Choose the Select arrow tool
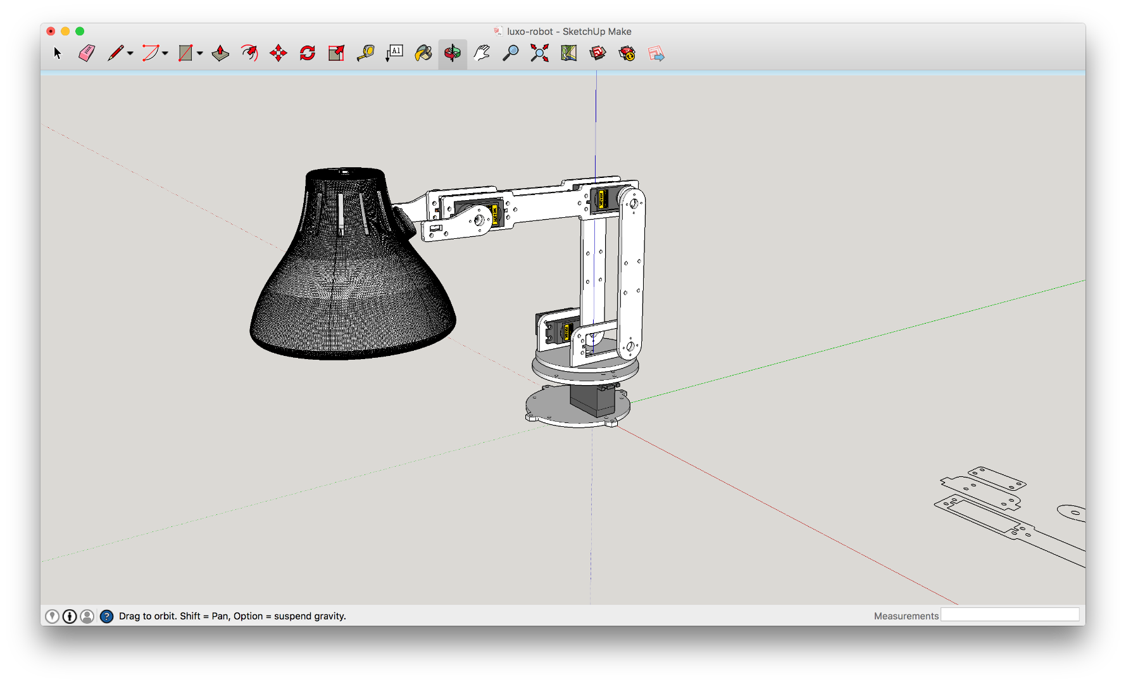 pyautogui.click(x=58, y=54)
